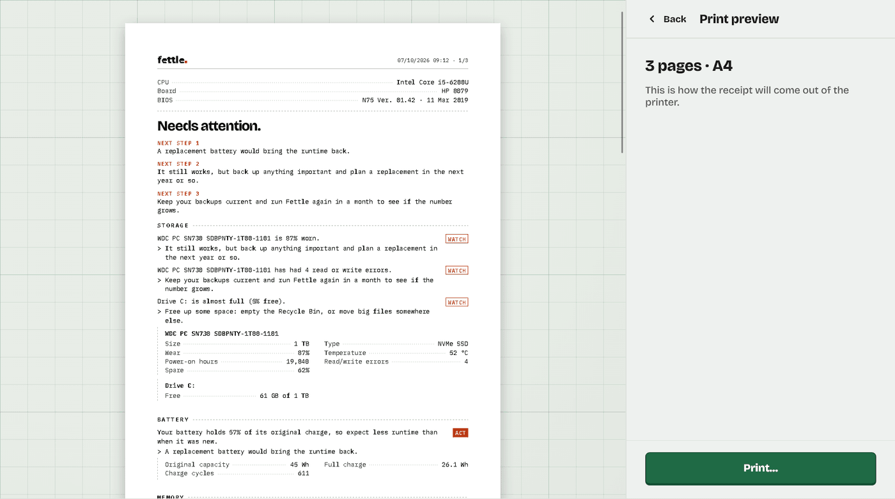
Task: Click the Print... button
Action: click(x=760, y=468)
